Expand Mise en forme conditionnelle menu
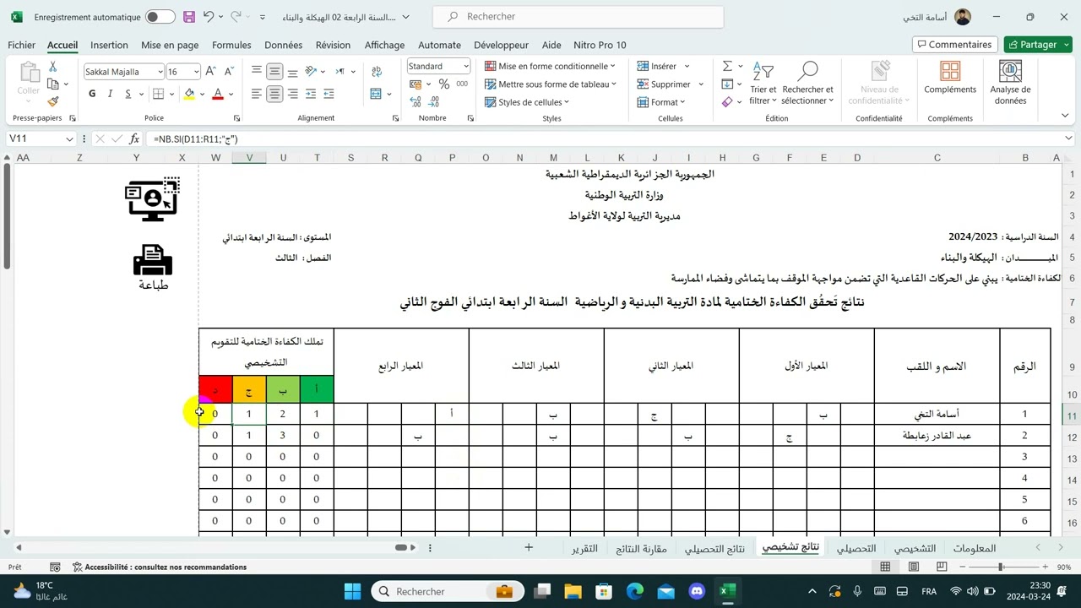The width and height of the screenshot is (1081, 608). tap(550, 66)
